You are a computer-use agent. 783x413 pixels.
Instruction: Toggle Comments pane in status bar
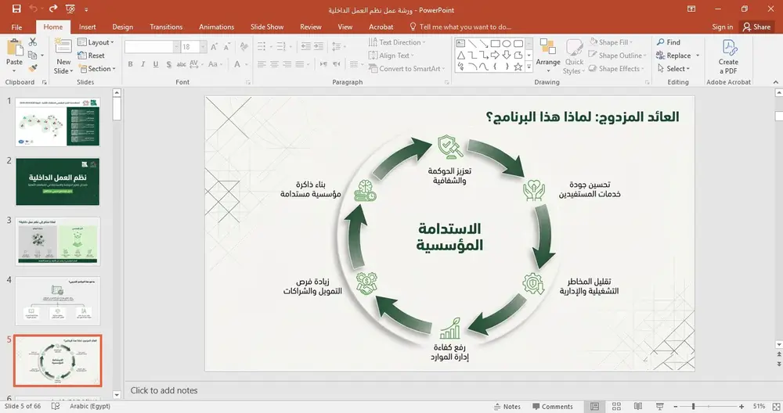click(x=552, y=407)
